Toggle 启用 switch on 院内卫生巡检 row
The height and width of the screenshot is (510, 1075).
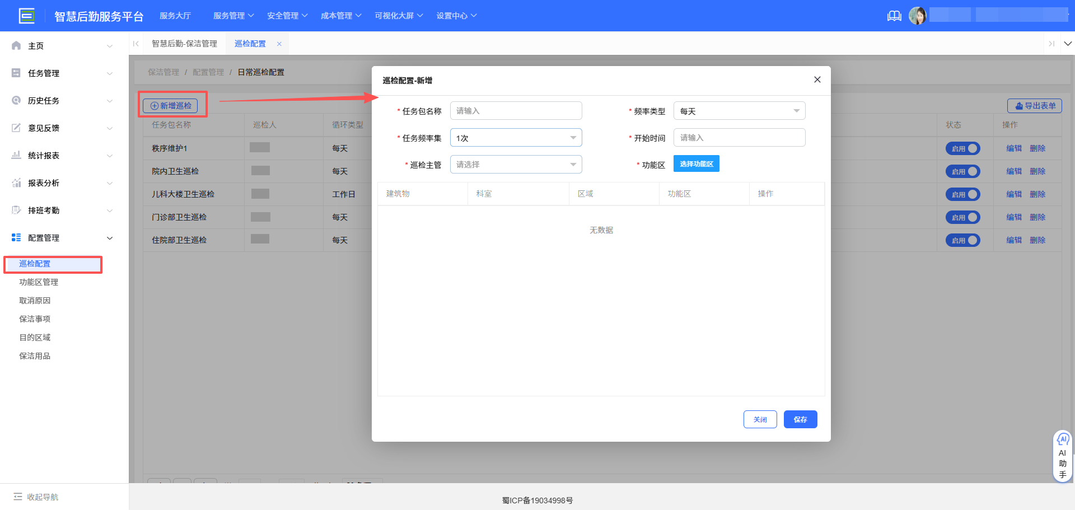tap(962, 171)
